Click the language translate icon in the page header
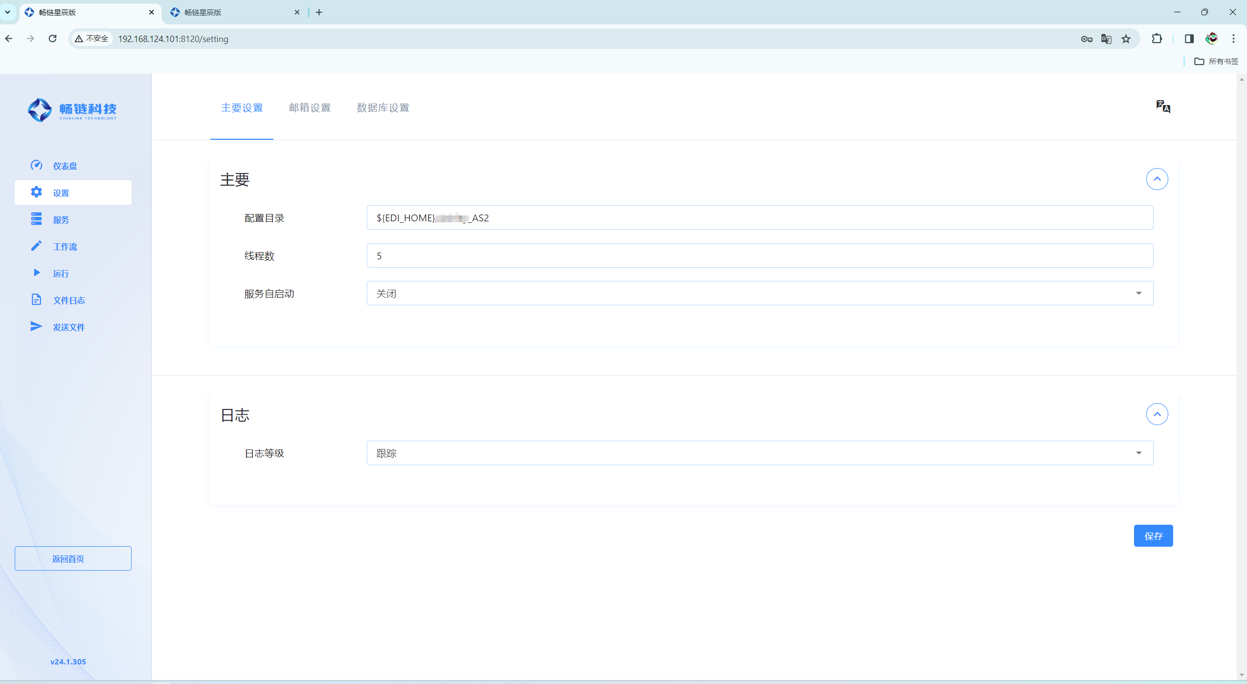Screen dimensions: 1247x684 pos(1163,107)
